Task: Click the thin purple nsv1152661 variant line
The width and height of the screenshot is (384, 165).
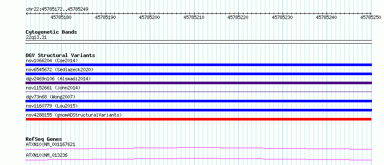Action: point(198,92)
